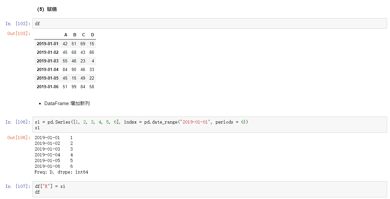Select column header A in the DataFrame
Screen dimensions: 390x199
click(x=66, y=35)
